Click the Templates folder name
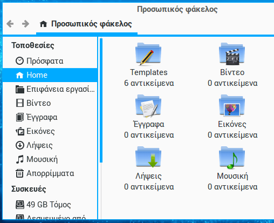Screen dimensions: 274x223 point(149,72)
